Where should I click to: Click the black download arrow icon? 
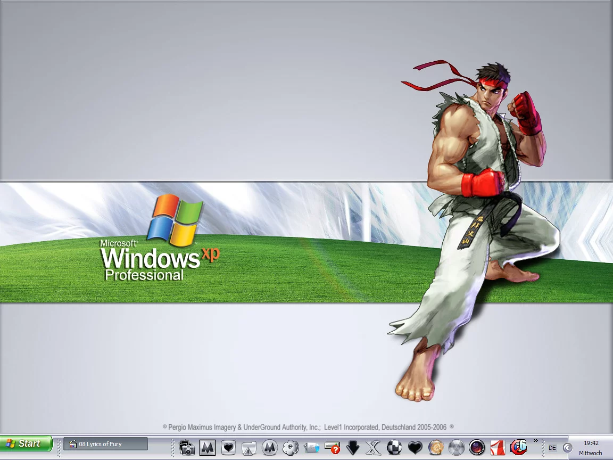353,448
